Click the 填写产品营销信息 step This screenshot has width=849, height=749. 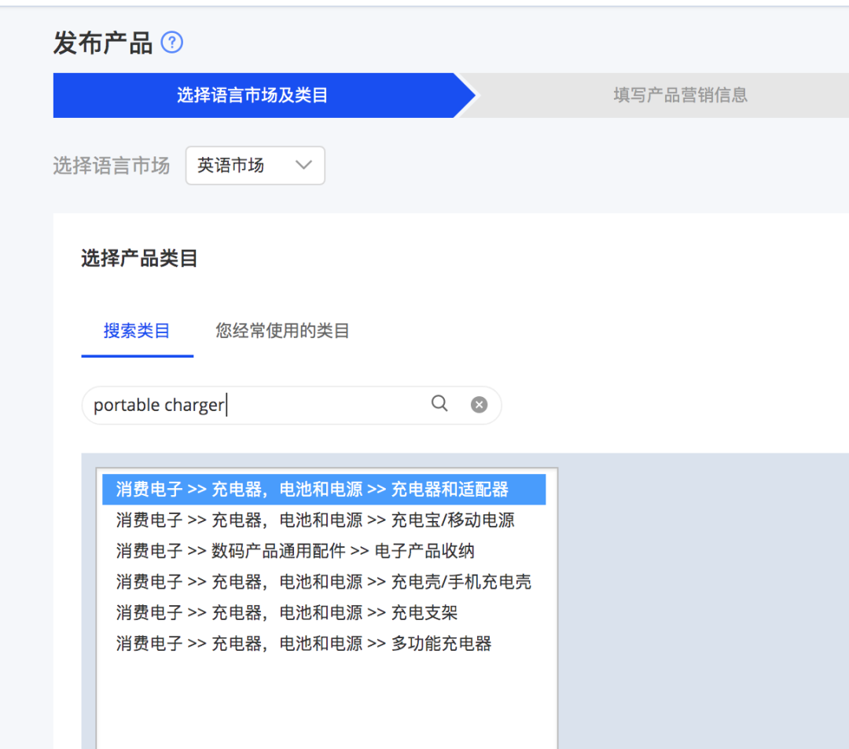pos(678,95)
